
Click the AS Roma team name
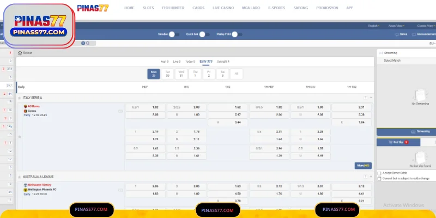pyautogui.click(x=34, y=106)
